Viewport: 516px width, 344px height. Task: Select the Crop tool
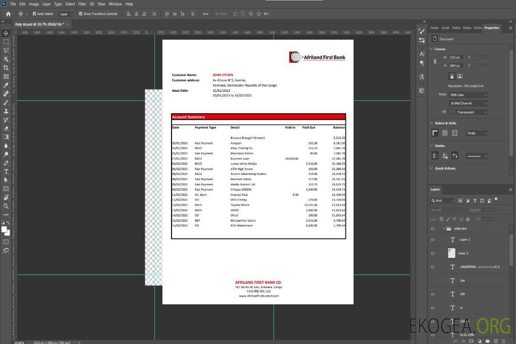point(6,68)
